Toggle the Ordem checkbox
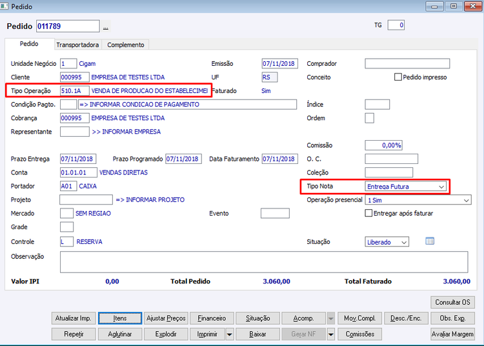Screen dimensions: 484x346 tap(369, 118)
